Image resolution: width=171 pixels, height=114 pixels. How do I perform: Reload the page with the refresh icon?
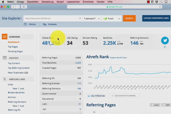pos(160,7)
